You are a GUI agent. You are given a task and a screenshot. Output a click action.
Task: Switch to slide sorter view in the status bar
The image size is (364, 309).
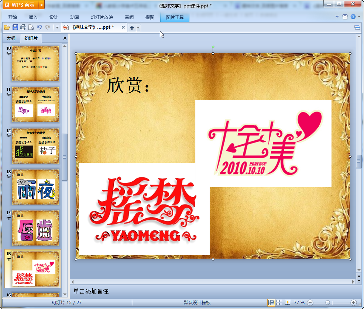pyautogui.click(x=279, y=302)
